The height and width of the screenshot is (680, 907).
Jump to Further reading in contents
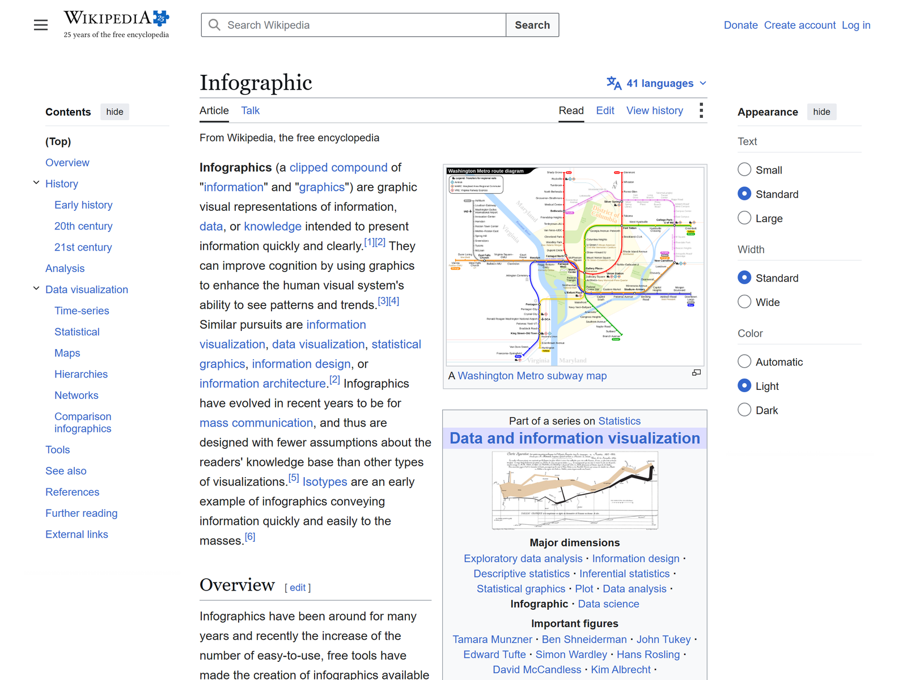point(82,513)
